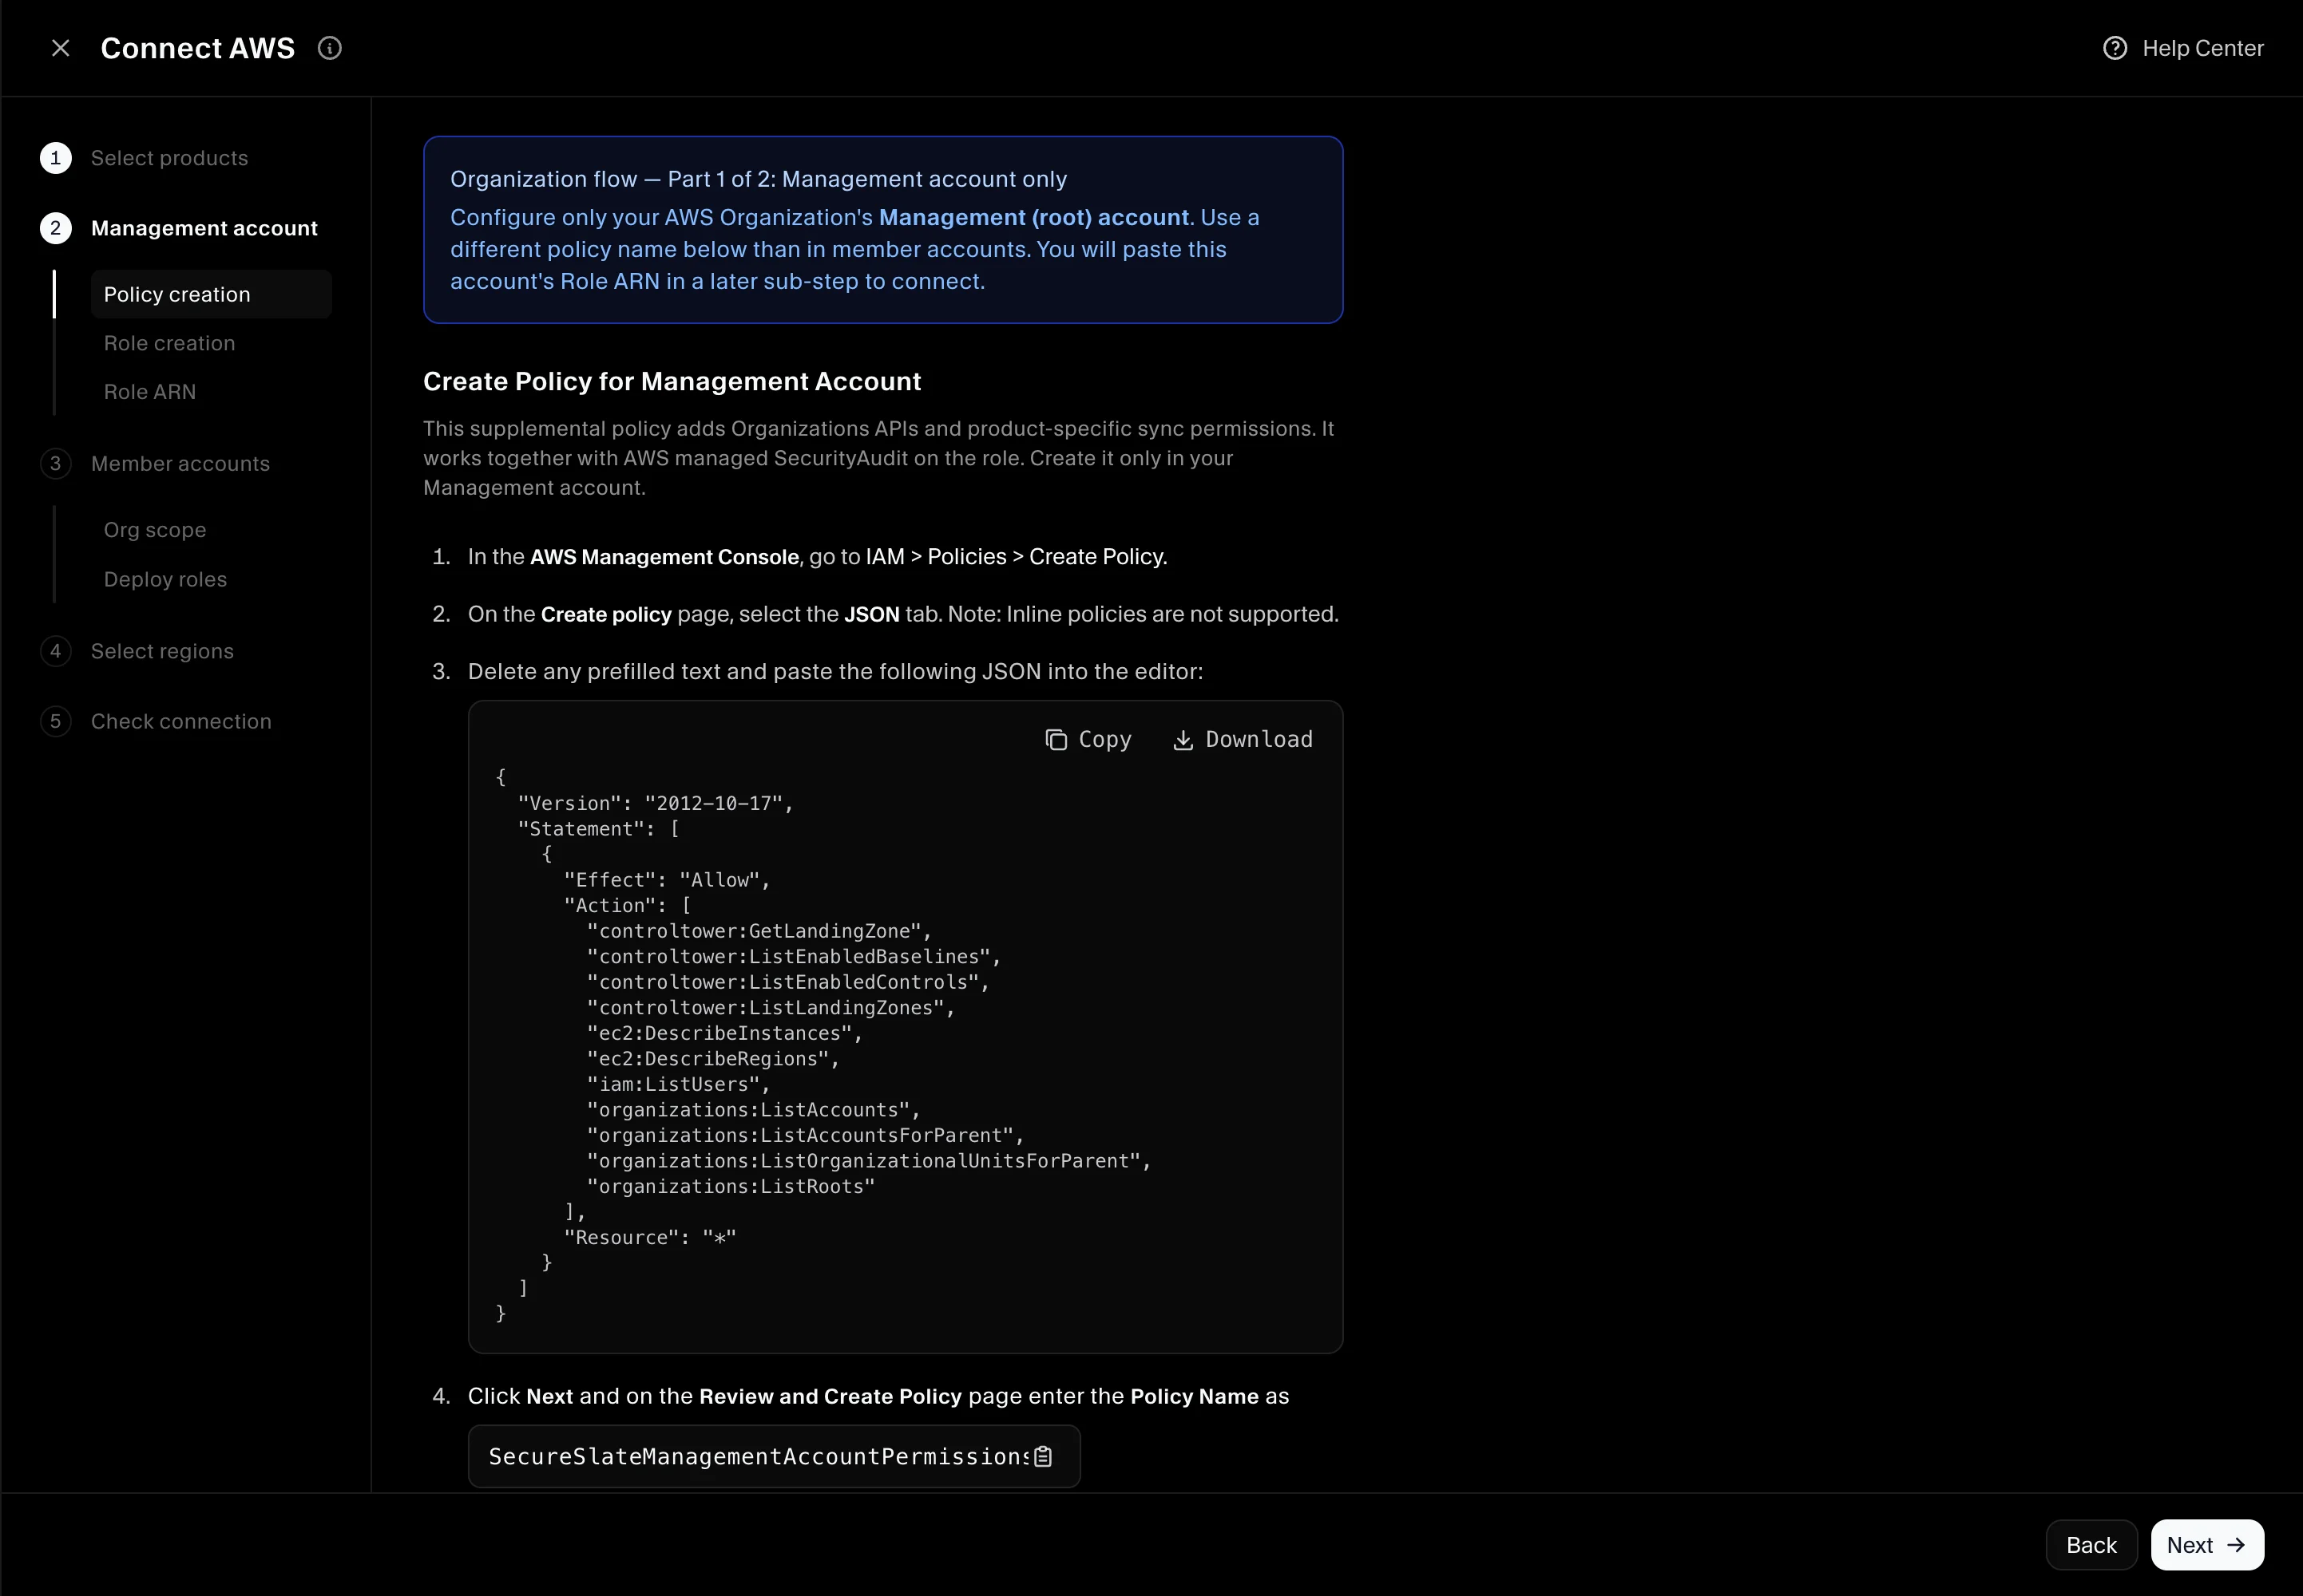Click the Next button
The height and width of the screenshot is (1596, 2303).
coord(2207,1545)
